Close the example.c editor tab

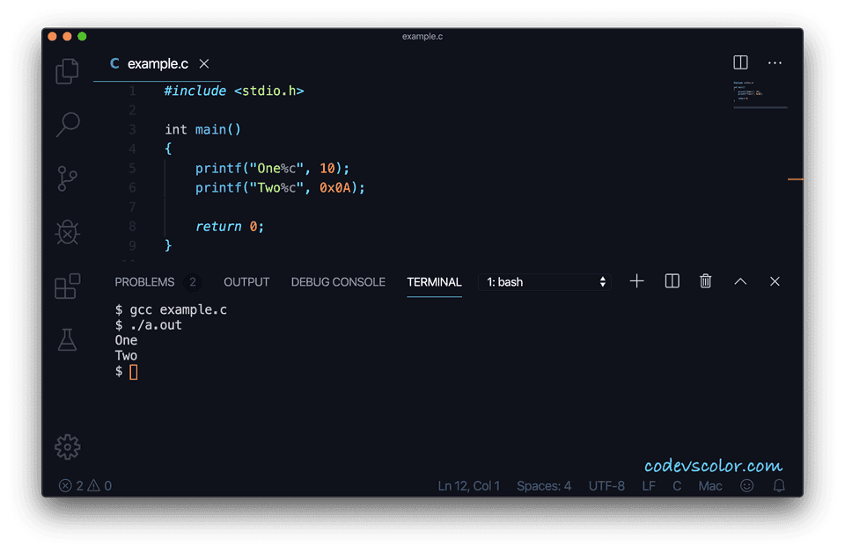click(204, 64)
